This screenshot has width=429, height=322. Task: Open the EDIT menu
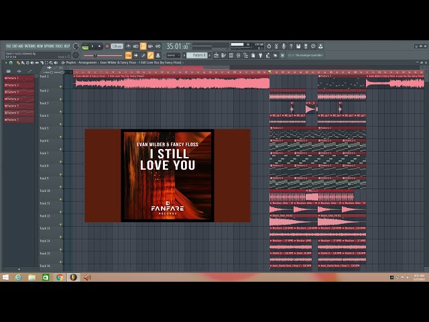(x=15, y=46)
